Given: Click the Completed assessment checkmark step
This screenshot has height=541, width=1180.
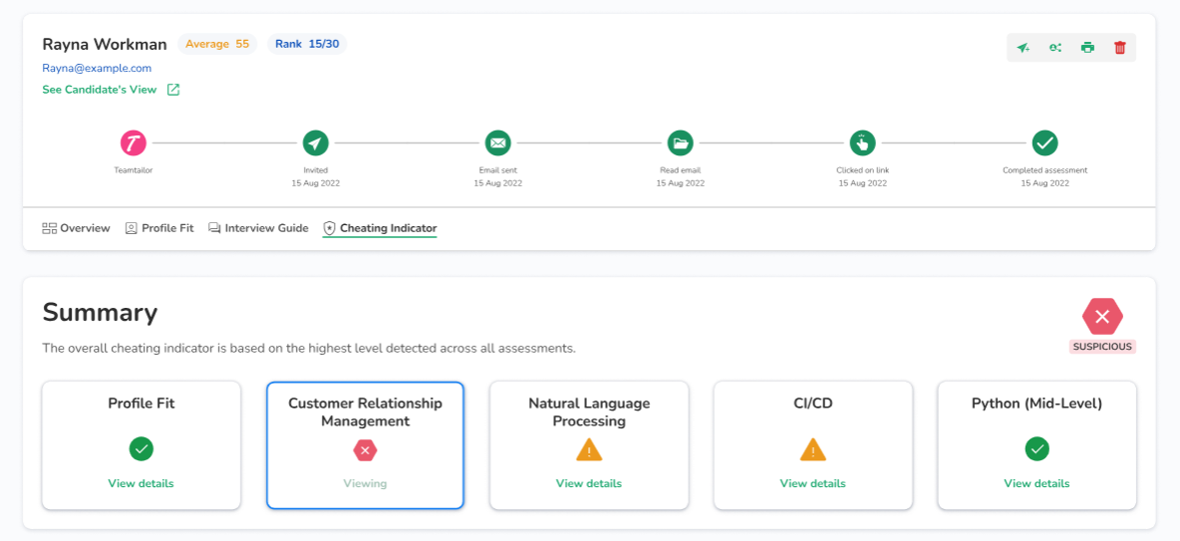Looking at the screenshot, I should (x=1044, y=143).
